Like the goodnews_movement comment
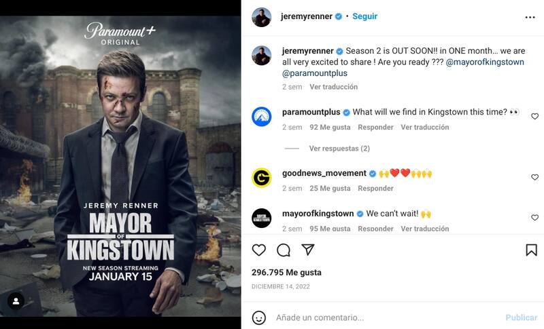The height and width of the screenshot is (329, 544). [x=534, y=178]
